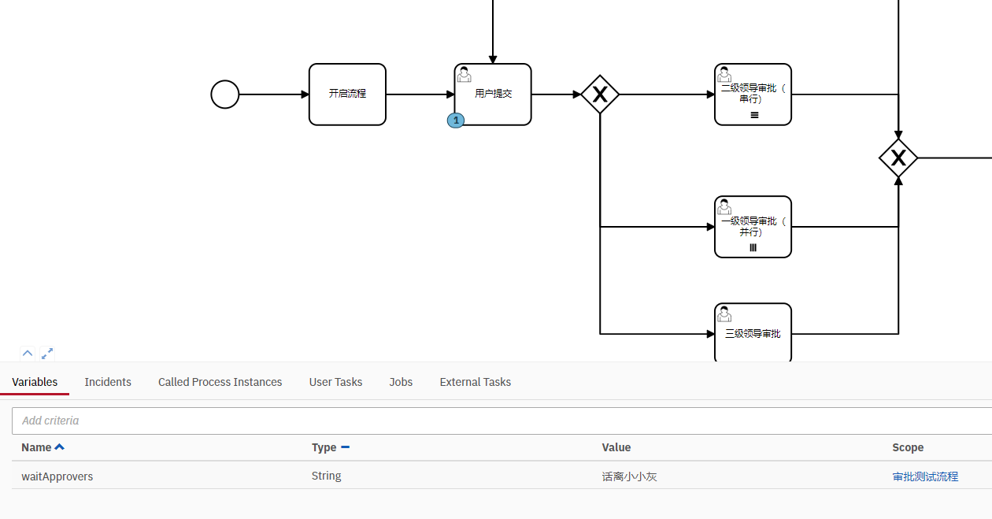This screenshot has height=519, width=992.
Task: Click the running instance badge on 用户提交
Action: coord(456,120)
